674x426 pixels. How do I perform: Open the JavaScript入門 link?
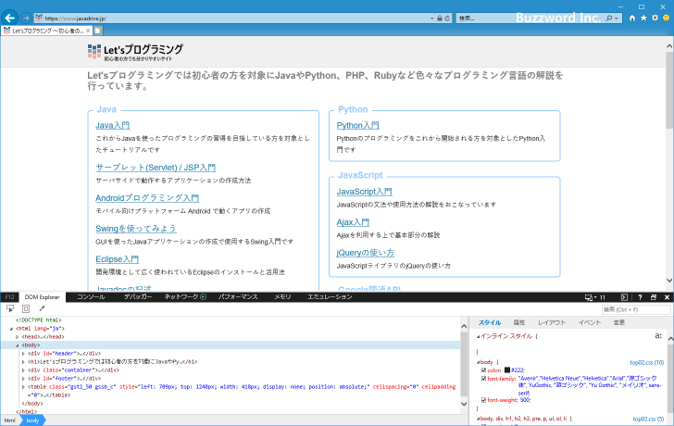(364, 192)
